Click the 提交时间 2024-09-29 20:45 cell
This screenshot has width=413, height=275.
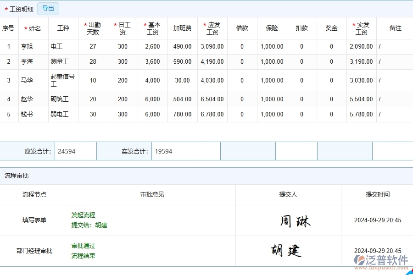377,220
